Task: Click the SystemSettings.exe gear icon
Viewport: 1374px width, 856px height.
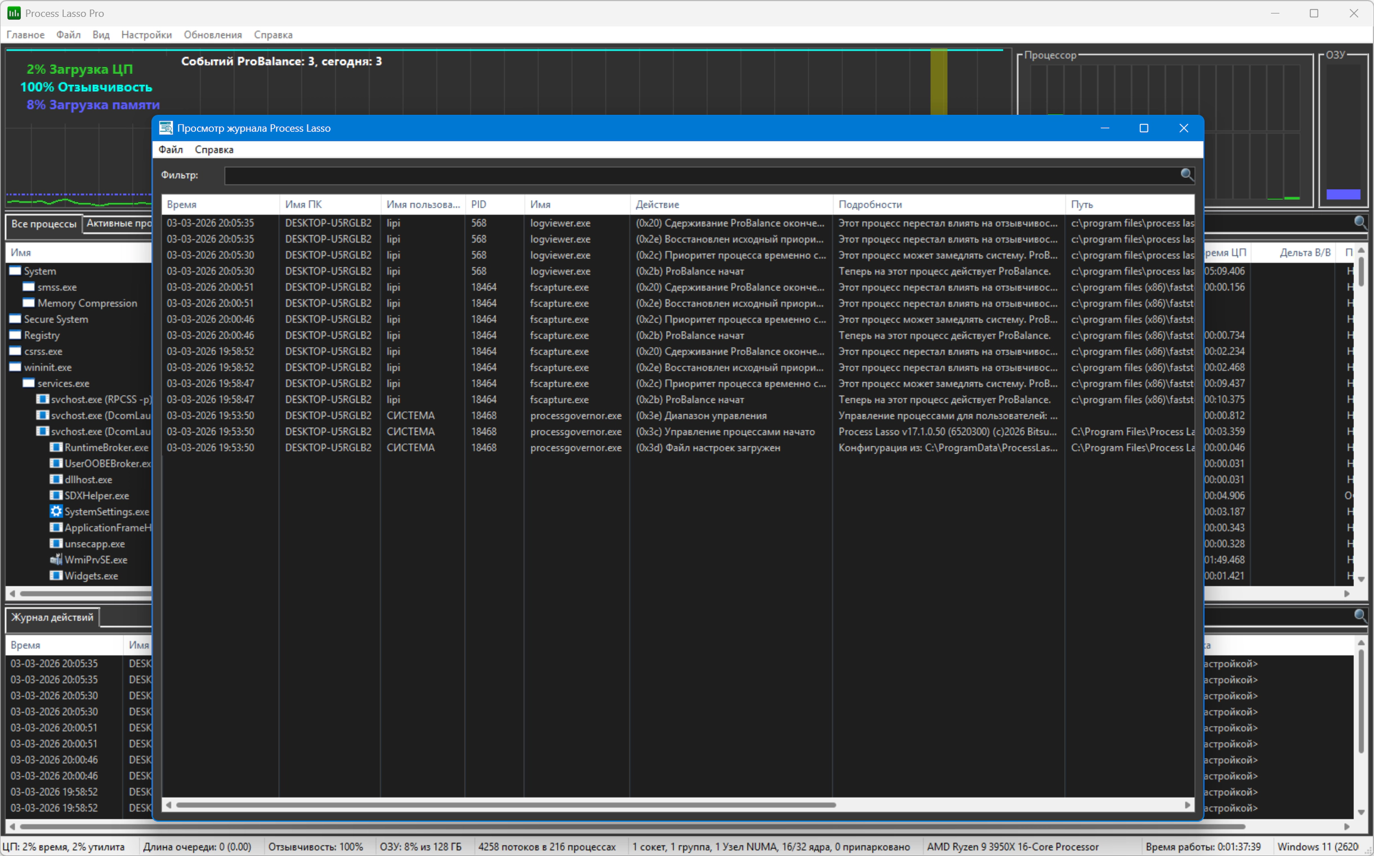Action: 56,511
